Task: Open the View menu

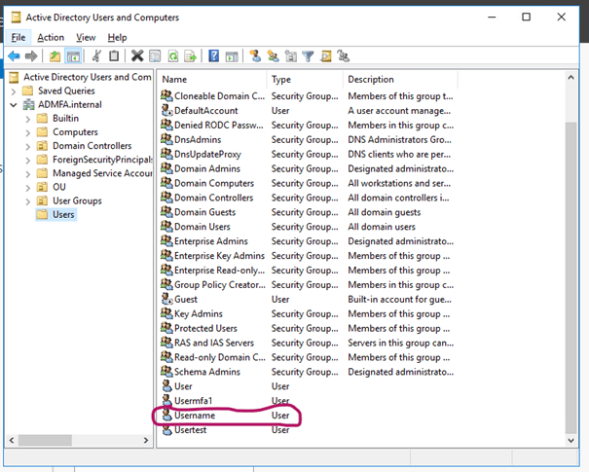Action: pyautogui.click(x=86, y=37)
